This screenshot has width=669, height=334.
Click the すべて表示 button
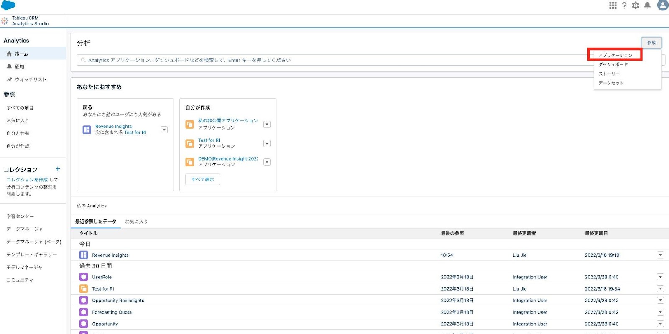click(203, 179)
